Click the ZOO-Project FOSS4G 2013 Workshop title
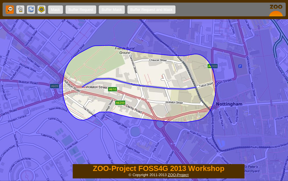The width and height of the screenshot is (288, 181). [158, 168]
